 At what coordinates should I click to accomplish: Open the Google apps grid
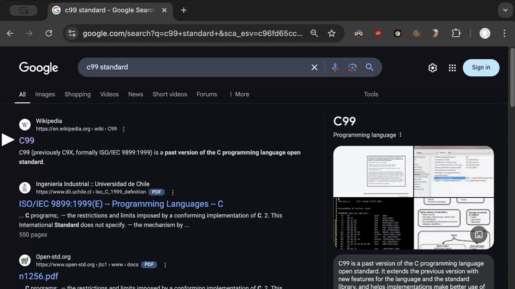(452, 68)
